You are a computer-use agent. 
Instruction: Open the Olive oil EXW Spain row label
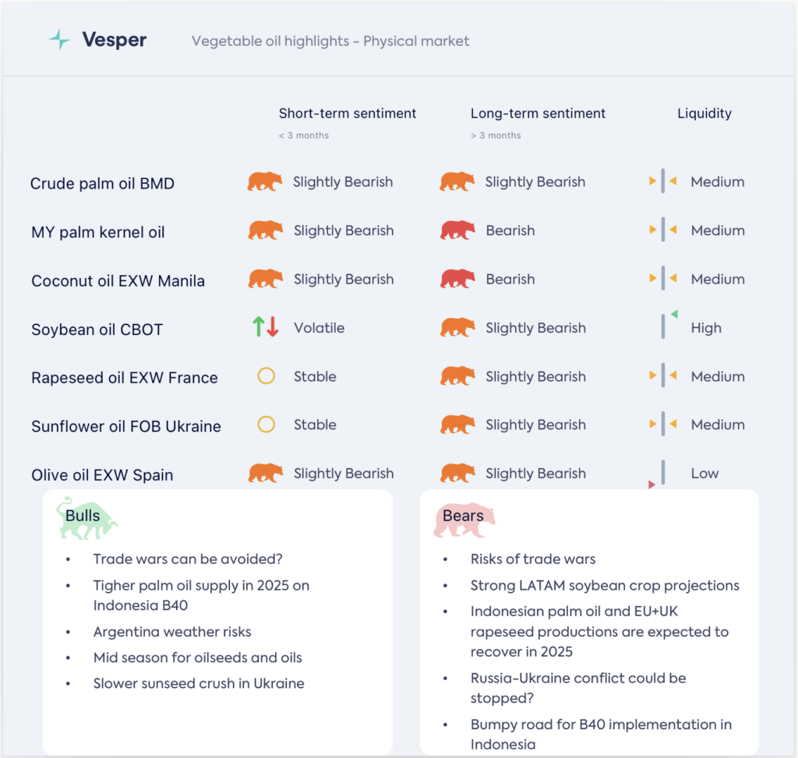pyautogui.click(x=102, y=475)
